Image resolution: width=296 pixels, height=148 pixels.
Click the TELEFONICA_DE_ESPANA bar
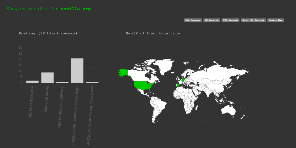pyautogui.click(x=62, y=82)
